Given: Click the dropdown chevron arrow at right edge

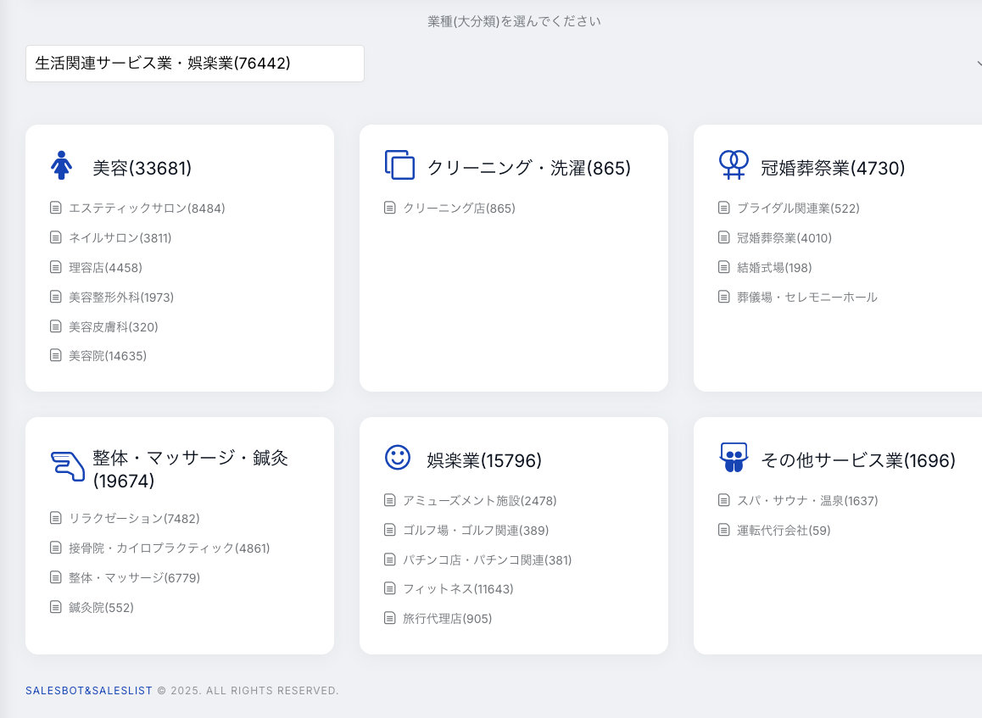Looking at the screenshot, I should pyautogui.click(x=979, y=64).
